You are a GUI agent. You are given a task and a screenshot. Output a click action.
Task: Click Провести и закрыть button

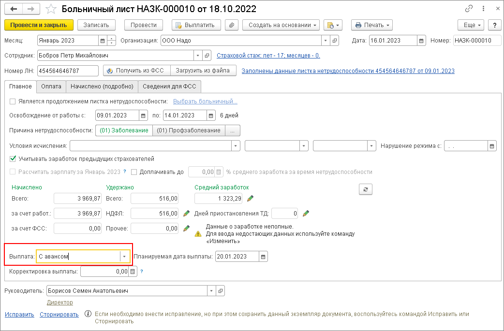pos(39,25)
